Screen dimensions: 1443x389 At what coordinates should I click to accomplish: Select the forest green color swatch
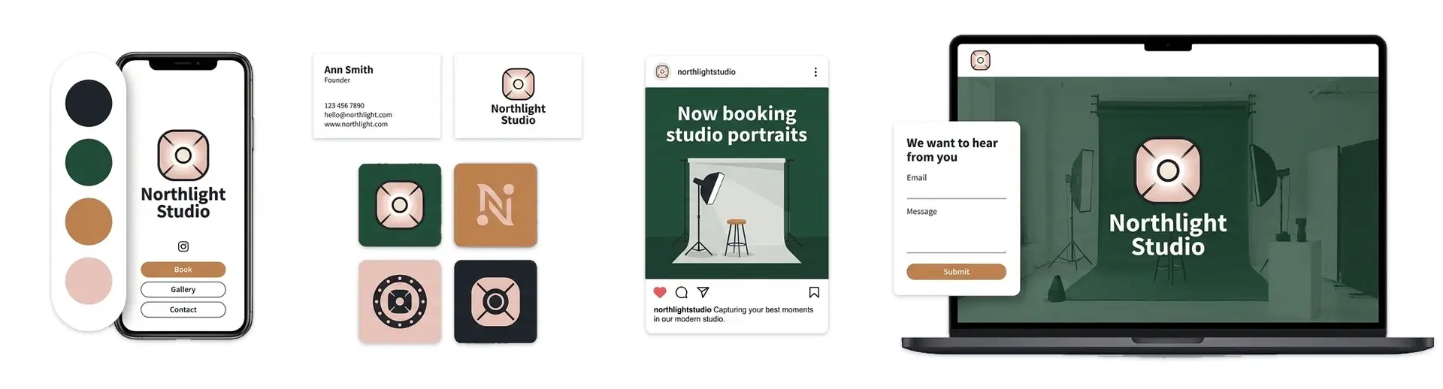click(x=89, y=162)
